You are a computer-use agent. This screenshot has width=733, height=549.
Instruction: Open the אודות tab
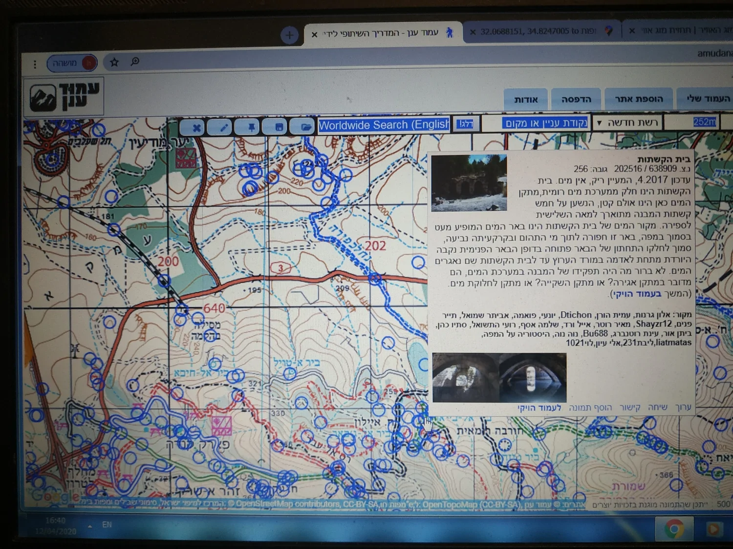(x=526, y=100)
